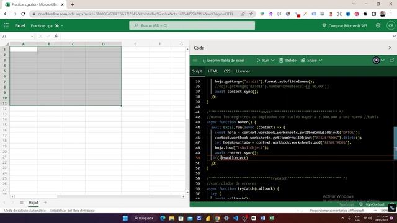The width and height of the screenshot is (397, 223).
Task: Open the CA account profile circle
Action: coord(390,25)
